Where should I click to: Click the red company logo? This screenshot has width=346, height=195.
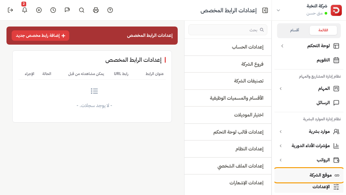click(x=336, y=10)
